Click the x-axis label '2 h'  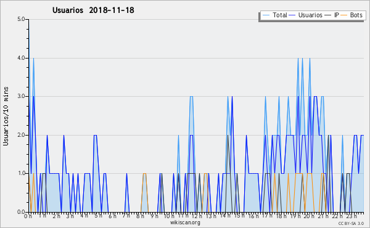point(56,216)
